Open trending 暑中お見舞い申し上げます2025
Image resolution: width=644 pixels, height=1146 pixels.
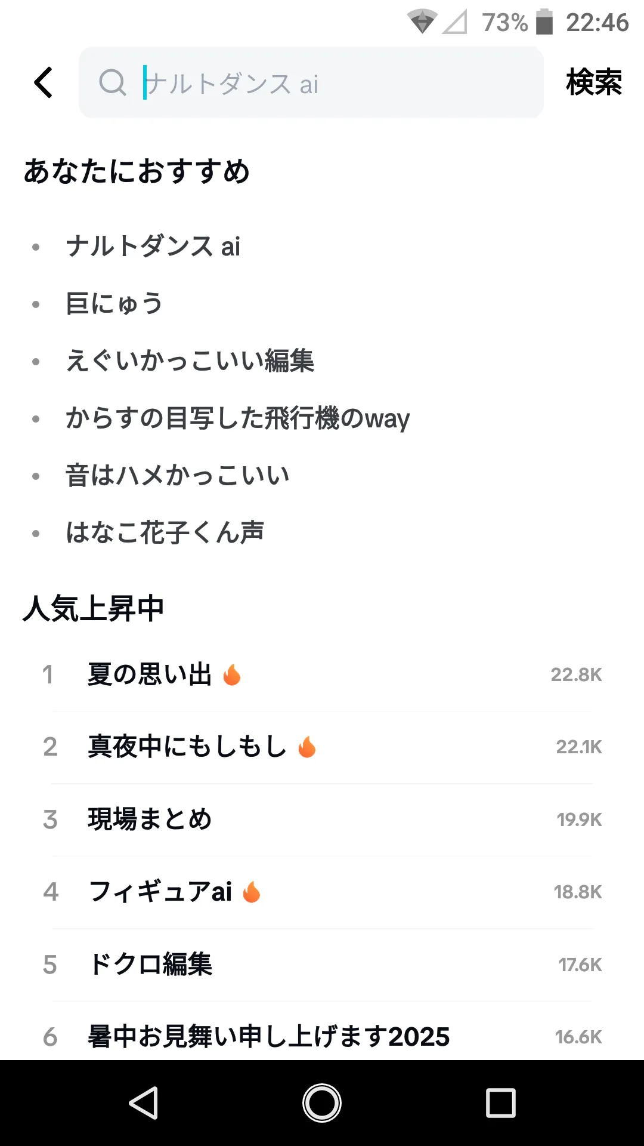(x=322, y=1037)
